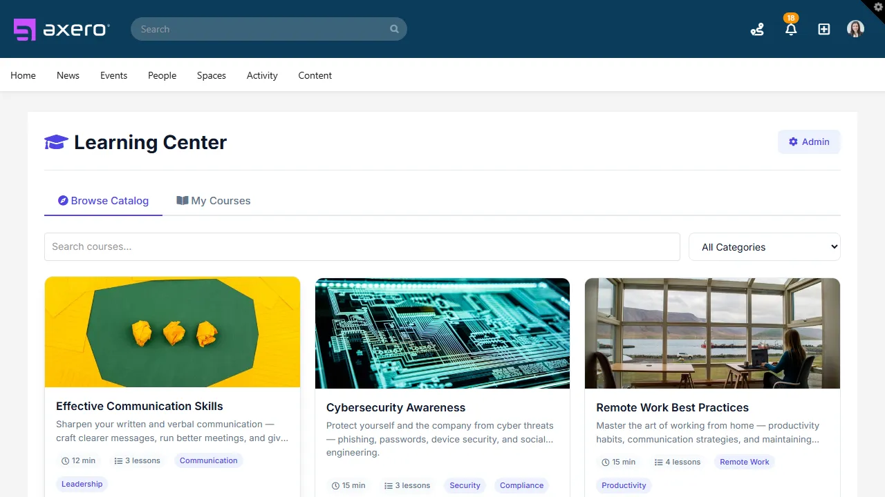Open the Events menu item
885x497 pixels.
pos(113,75)
